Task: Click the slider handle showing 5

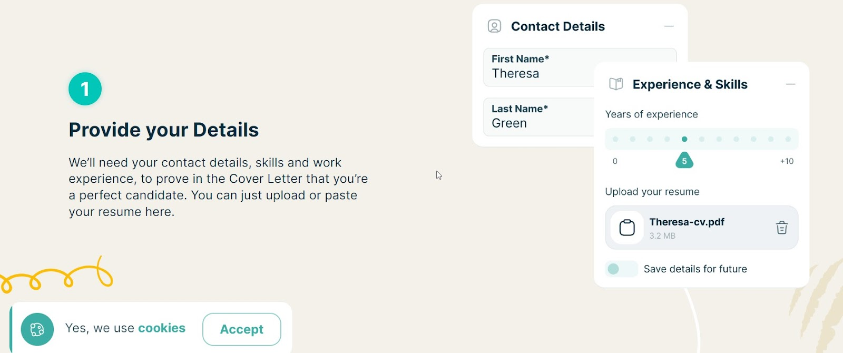Action: [x=684, y=160]
